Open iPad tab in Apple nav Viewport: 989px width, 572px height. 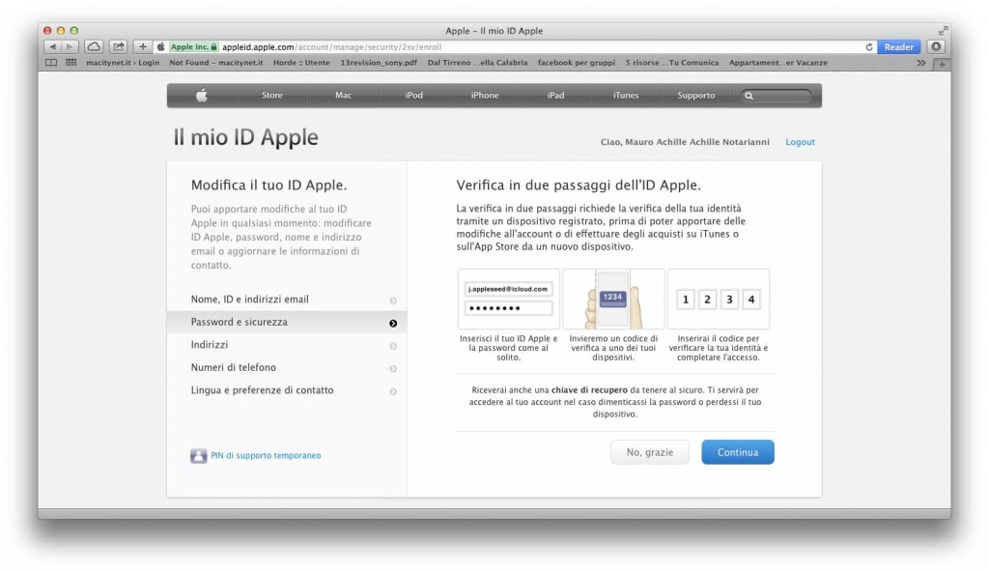555,96
